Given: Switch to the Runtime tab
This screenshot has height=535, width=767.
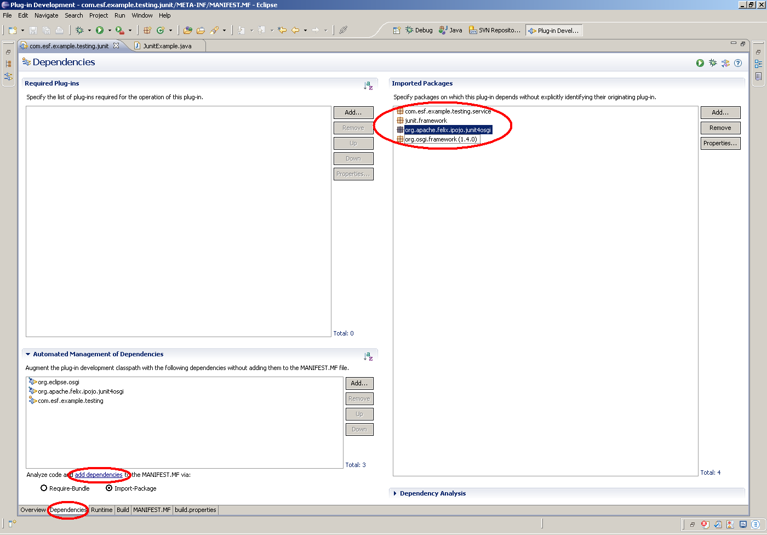Looking at the screenshot, I should coord(102,510).
